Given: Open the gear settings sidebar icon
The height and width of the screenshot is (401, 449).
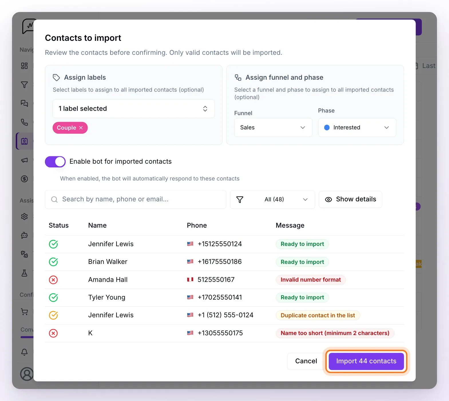Looking at the screenshot, I should [24, 216].
